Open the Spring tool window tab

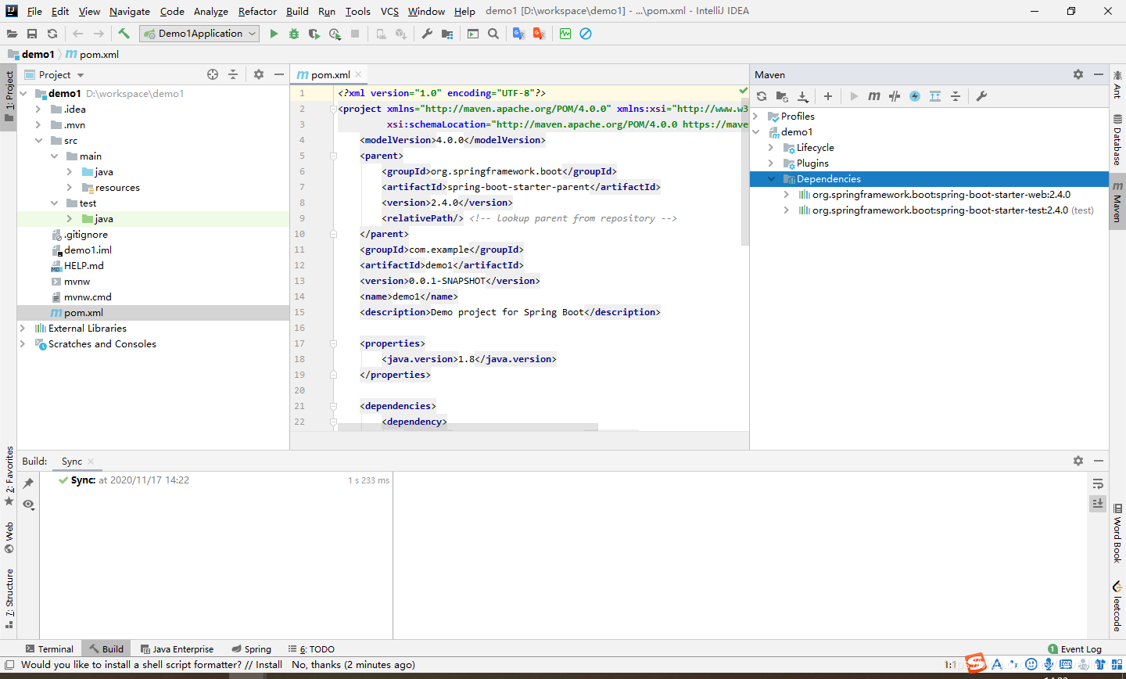252,649
